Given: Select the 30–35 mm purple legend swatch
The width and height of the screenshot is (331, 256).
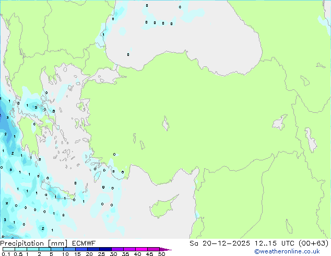Looking at the screenshot, I should [x=117, y=249].
